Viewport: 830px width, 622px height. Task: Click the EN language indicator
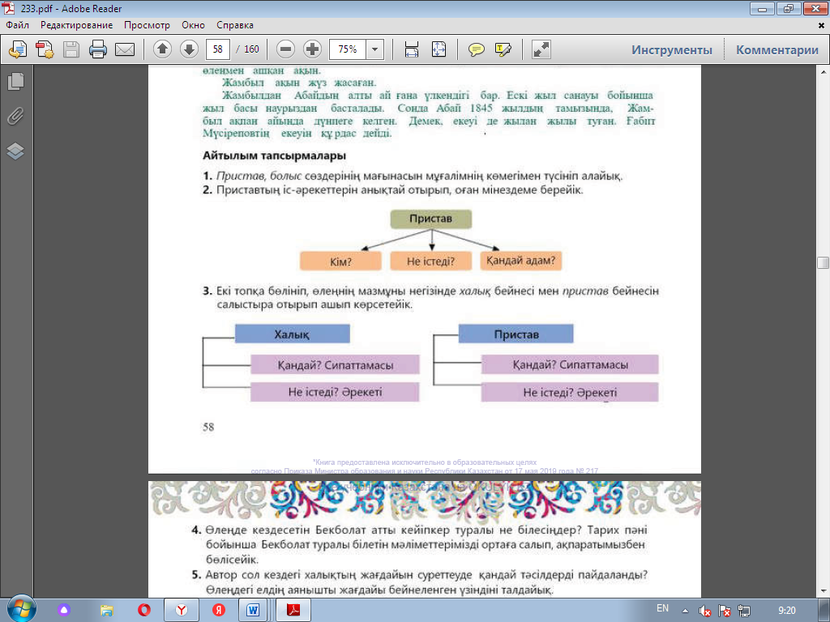click(662, 608)
